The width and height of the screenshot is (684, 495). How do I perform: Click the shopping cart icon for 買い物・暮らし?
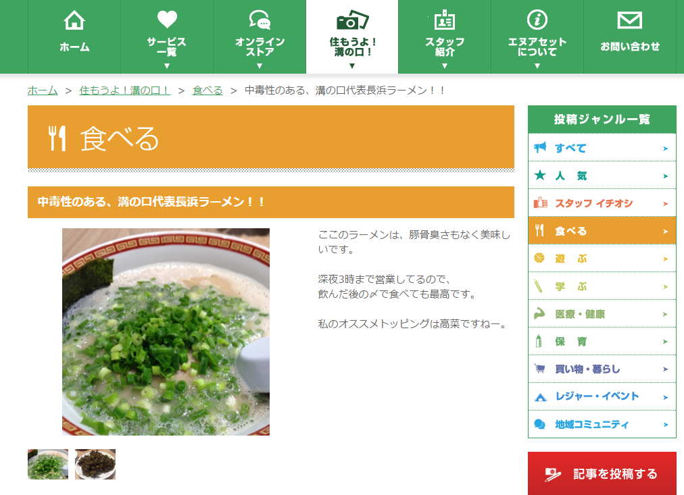[x=539, y=369]
